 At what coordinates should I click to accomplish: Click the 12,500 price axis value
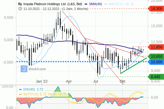click(x=157, y=42)
